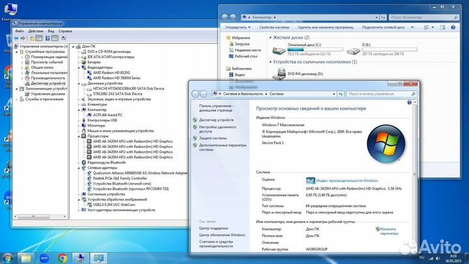Click the Батареи category icon
469x264 pixels.
(x=84, y=62)
